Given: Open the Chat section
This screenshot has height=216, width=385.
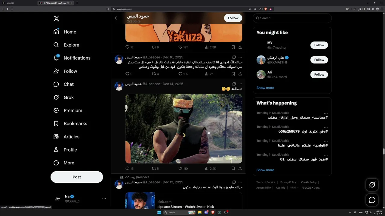Looking at the screenshot, I should pyautogui.click(x=63, y=84).
